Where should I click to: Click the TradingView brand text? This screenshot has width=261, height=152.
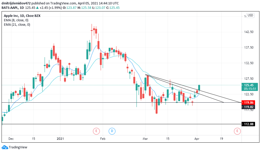18,147
